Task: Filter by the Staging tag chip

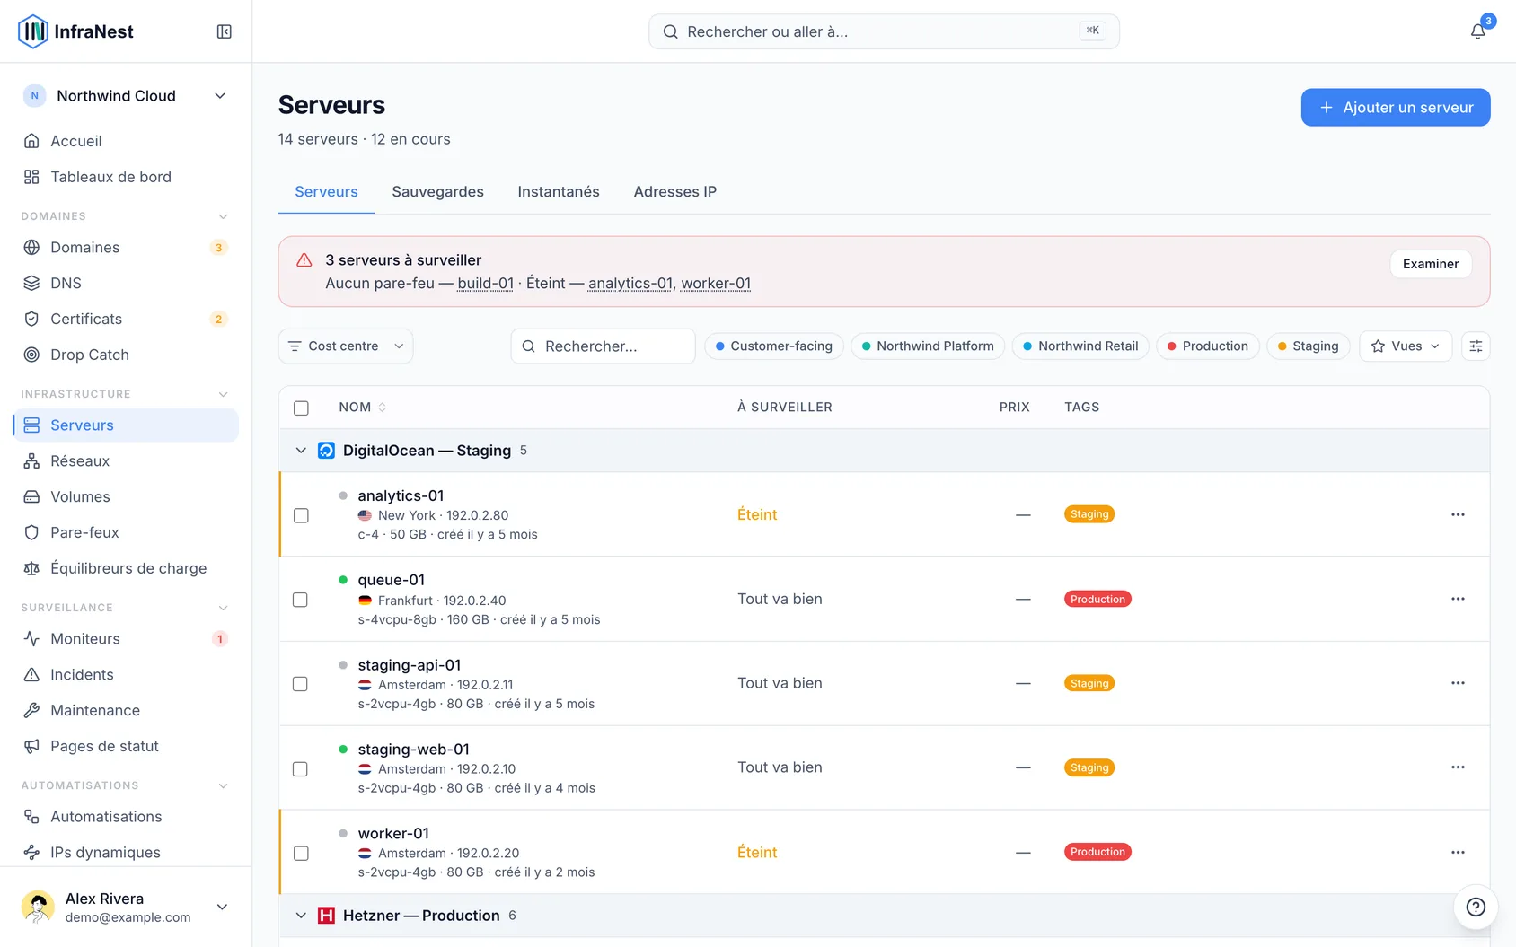Action: 1309,346
